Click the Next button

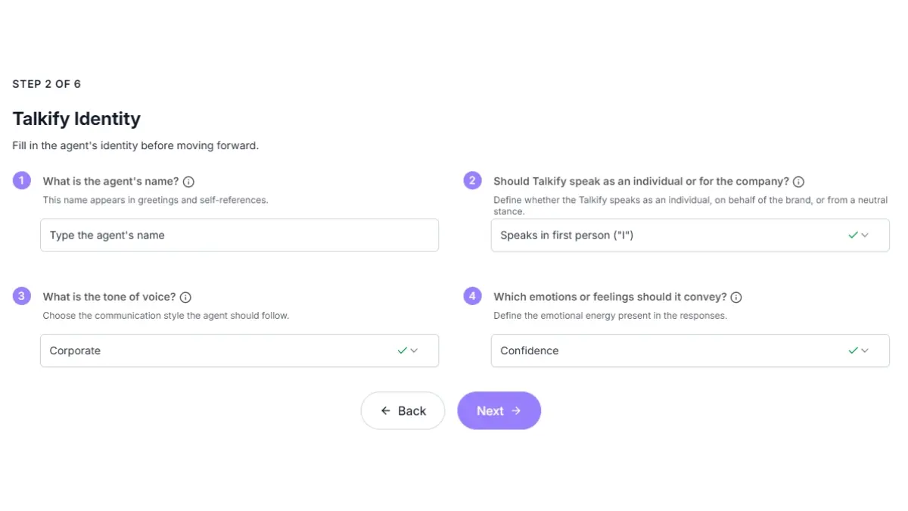(x=499, y=410)
